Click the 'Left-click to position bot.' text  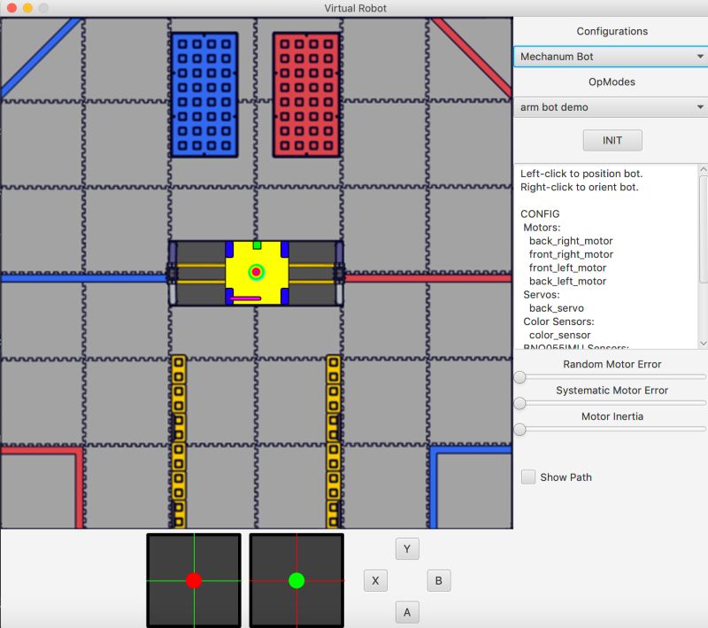pyautogui.click(x=581, y=174)
